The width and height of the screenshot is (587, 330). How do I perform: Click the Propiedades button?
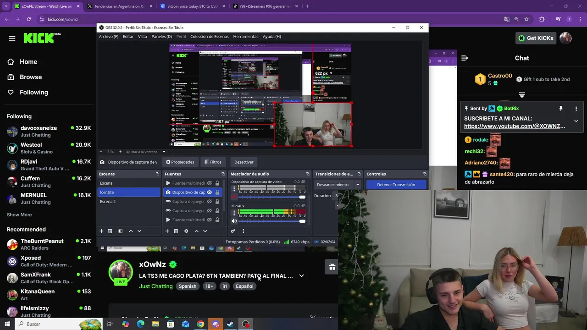coord(180,162)
